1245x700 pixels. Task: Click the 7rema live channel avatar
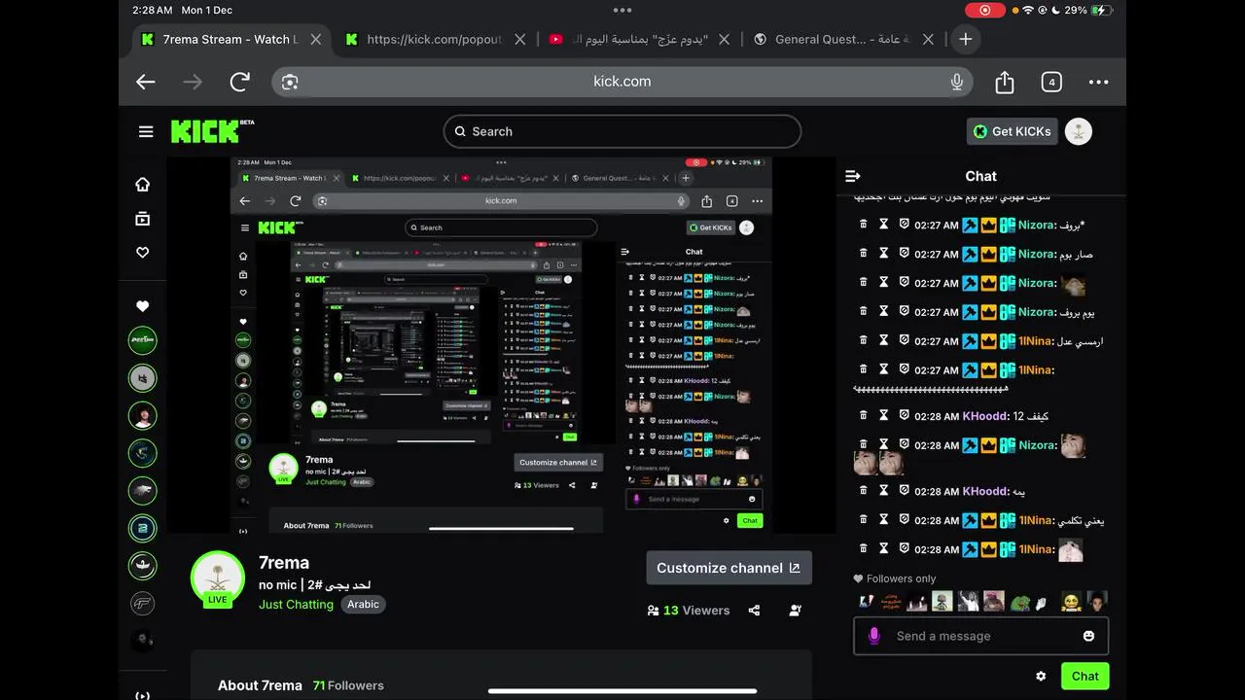[x=218, y=577]
